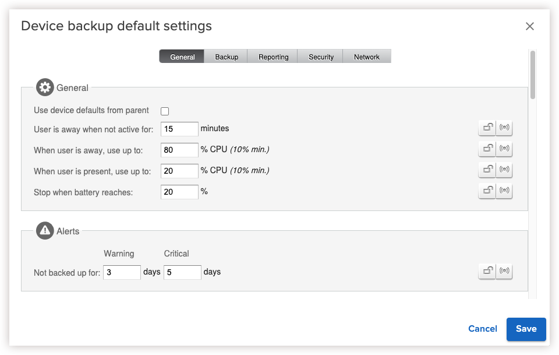Push the away CPU setting to all devices
Screen dimensions: 559x355
[x=504, y=149]
